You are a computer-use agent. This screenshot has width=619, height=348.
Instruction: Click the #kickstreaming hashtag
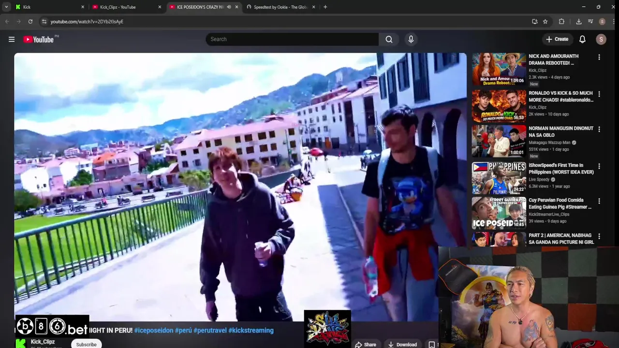251,331
